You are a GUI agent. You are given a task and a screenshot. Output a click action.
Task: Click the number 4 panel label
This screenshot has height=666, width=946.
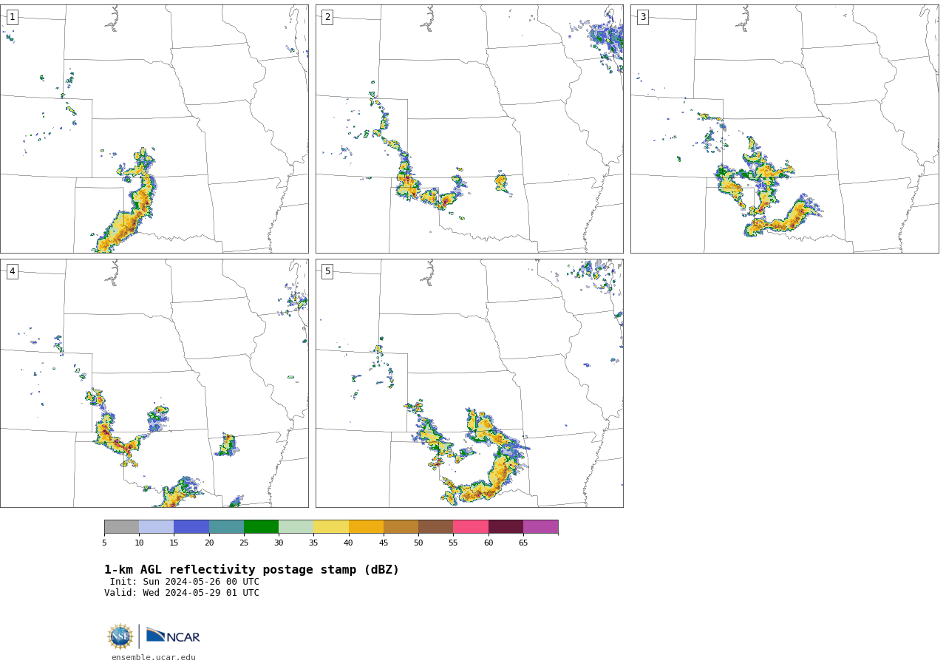click(12, 271)
